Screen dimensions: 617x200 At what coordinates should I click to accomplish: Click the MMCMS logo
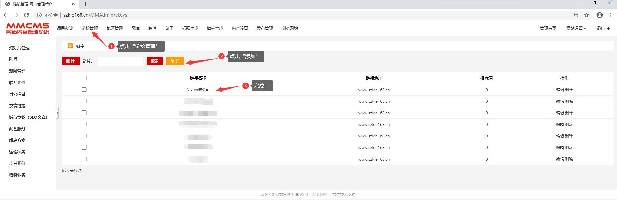coord(28,28)
